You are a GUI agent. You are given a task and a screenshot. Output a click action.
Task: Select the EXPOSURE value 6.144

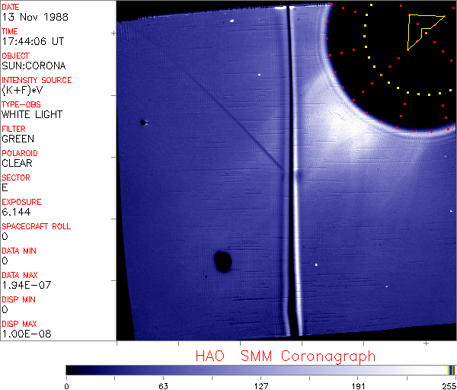tap(17, 212)
